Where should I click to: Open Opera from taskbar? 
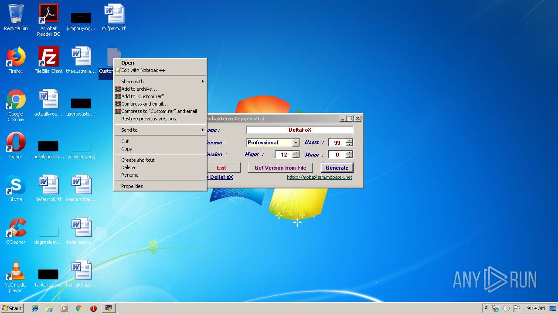[93, 308]
